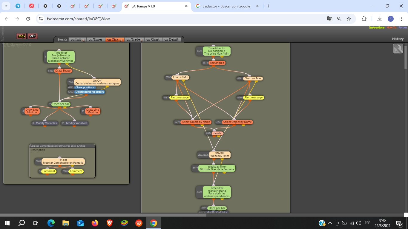Viewport: 408px width, 229px height.
Task: Open the tab search dropdown chevron
Action: tap(6, 6)
